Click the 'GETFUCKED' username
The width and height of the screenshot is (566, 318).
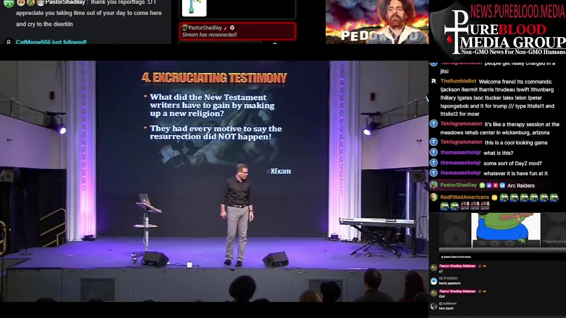pos(448,278)
